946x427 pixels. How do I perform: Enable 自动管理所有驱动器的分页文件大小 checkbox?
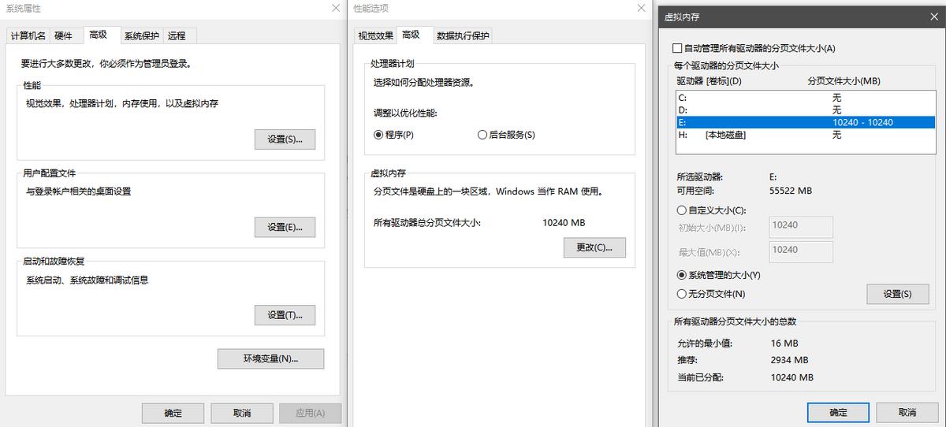tap(676, 49)
